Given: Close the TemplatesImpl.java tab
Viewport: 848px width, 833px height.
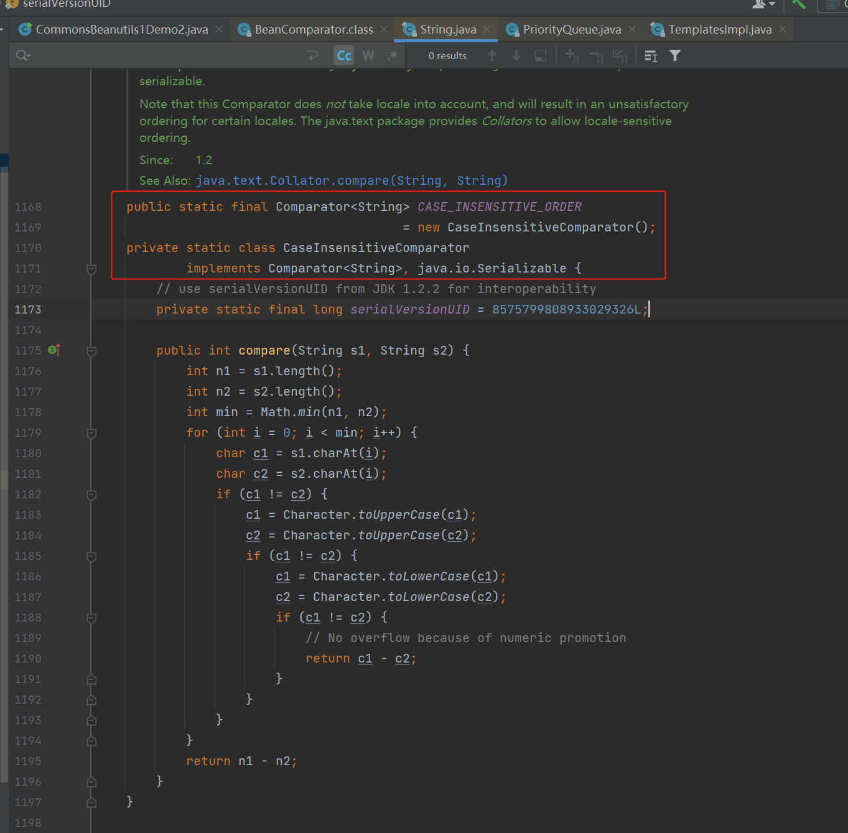Looking at the screenshot, I should pos(783,29).
